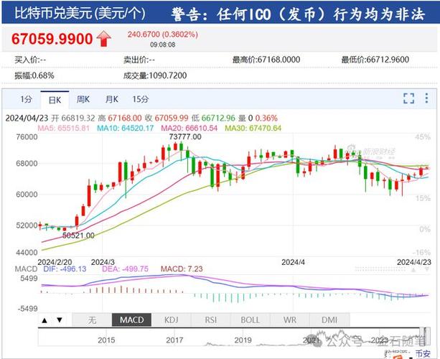This screenshot has width=440, height=359.
Task: Switch indicator to WR
Action: (x=289, y=320)
